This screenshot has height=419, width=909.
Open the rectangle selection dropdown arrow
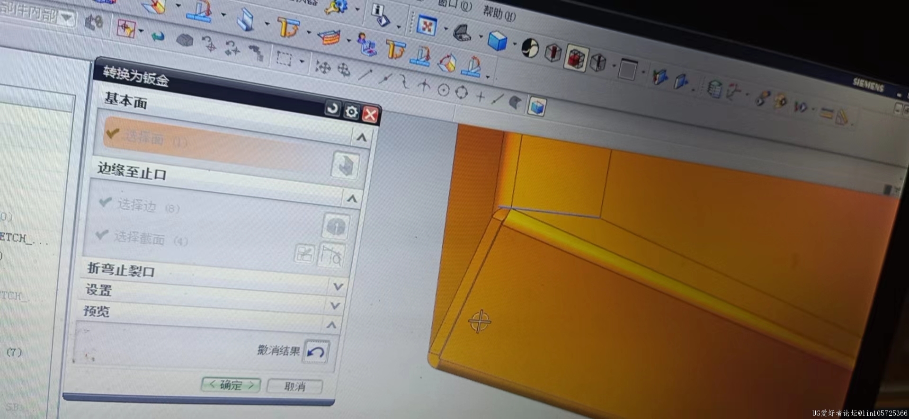click(302, 62)
